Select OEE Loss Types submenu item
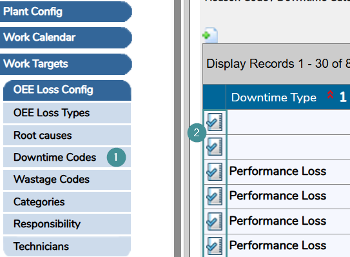350x257 pixels. coord(67,113)
